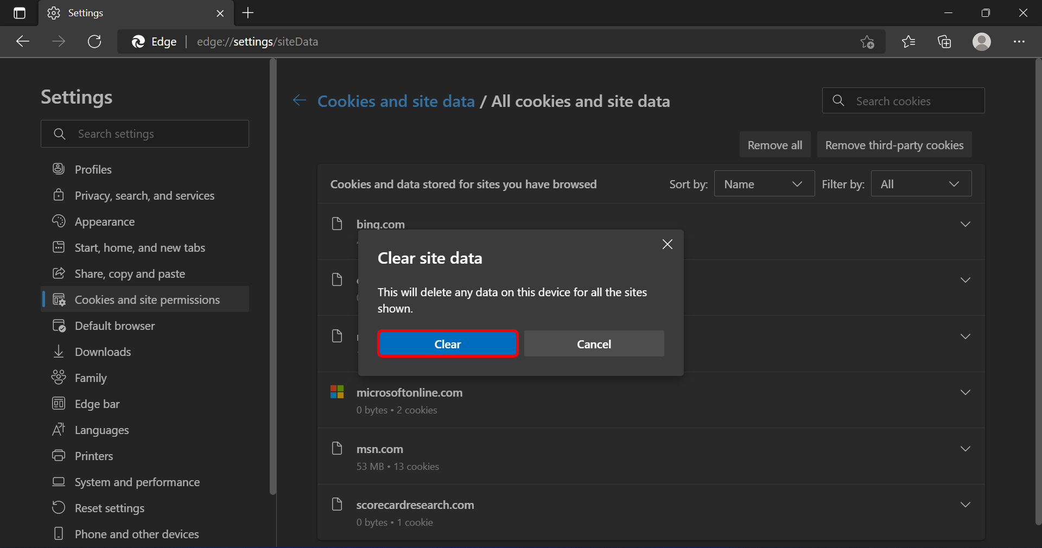Viewport: 1042px width, 548px height.
Task: Click the microsoftonline.com Microsoft logo icon
Action: coord(337,392)
